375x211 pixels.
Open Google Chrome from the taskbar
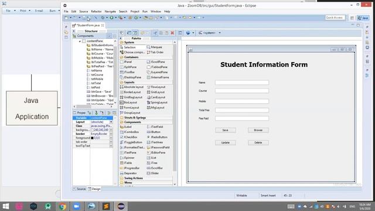pyautogui.click(x=62, y=206)
